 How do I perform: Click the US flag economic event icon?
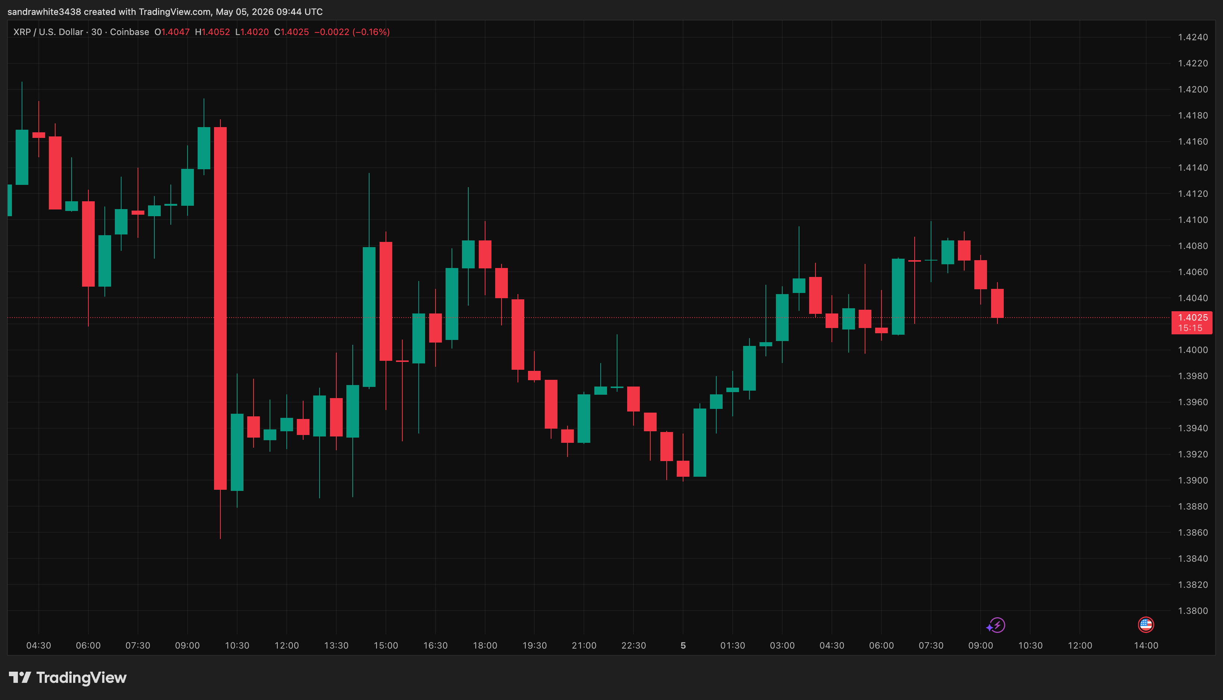click(x=1145, y=624)
